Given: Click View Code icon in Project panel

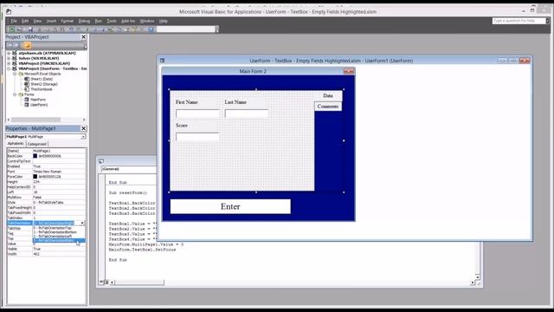Looking at the screenshot, I should click(10, 45).
